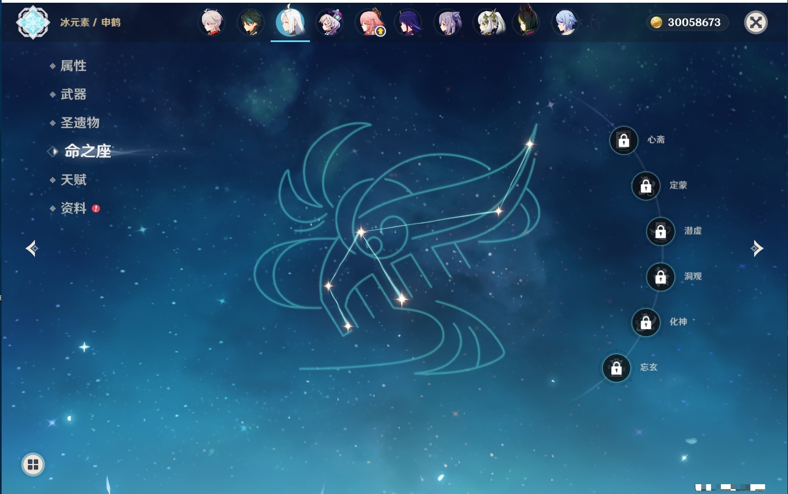This screenshot has height=494, width=788.
Task: Select the highlighted Shenhe avatar
Action: (290, 21)
